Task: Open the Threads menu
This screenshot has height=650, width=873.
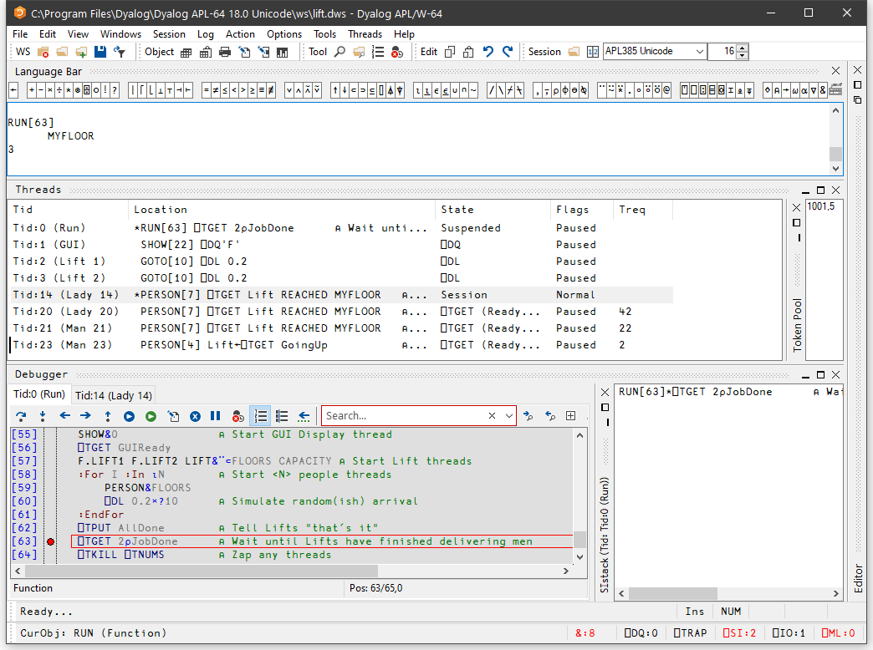Action: pos(365,34)
